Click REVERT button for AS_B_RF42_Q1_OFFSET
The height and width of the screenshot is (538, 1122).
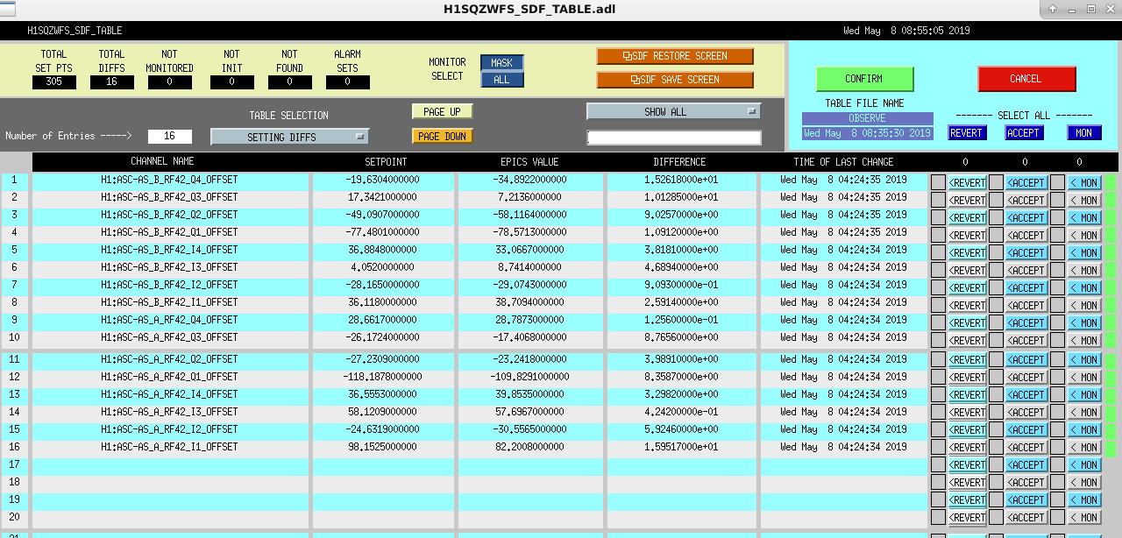coord(968,235)
